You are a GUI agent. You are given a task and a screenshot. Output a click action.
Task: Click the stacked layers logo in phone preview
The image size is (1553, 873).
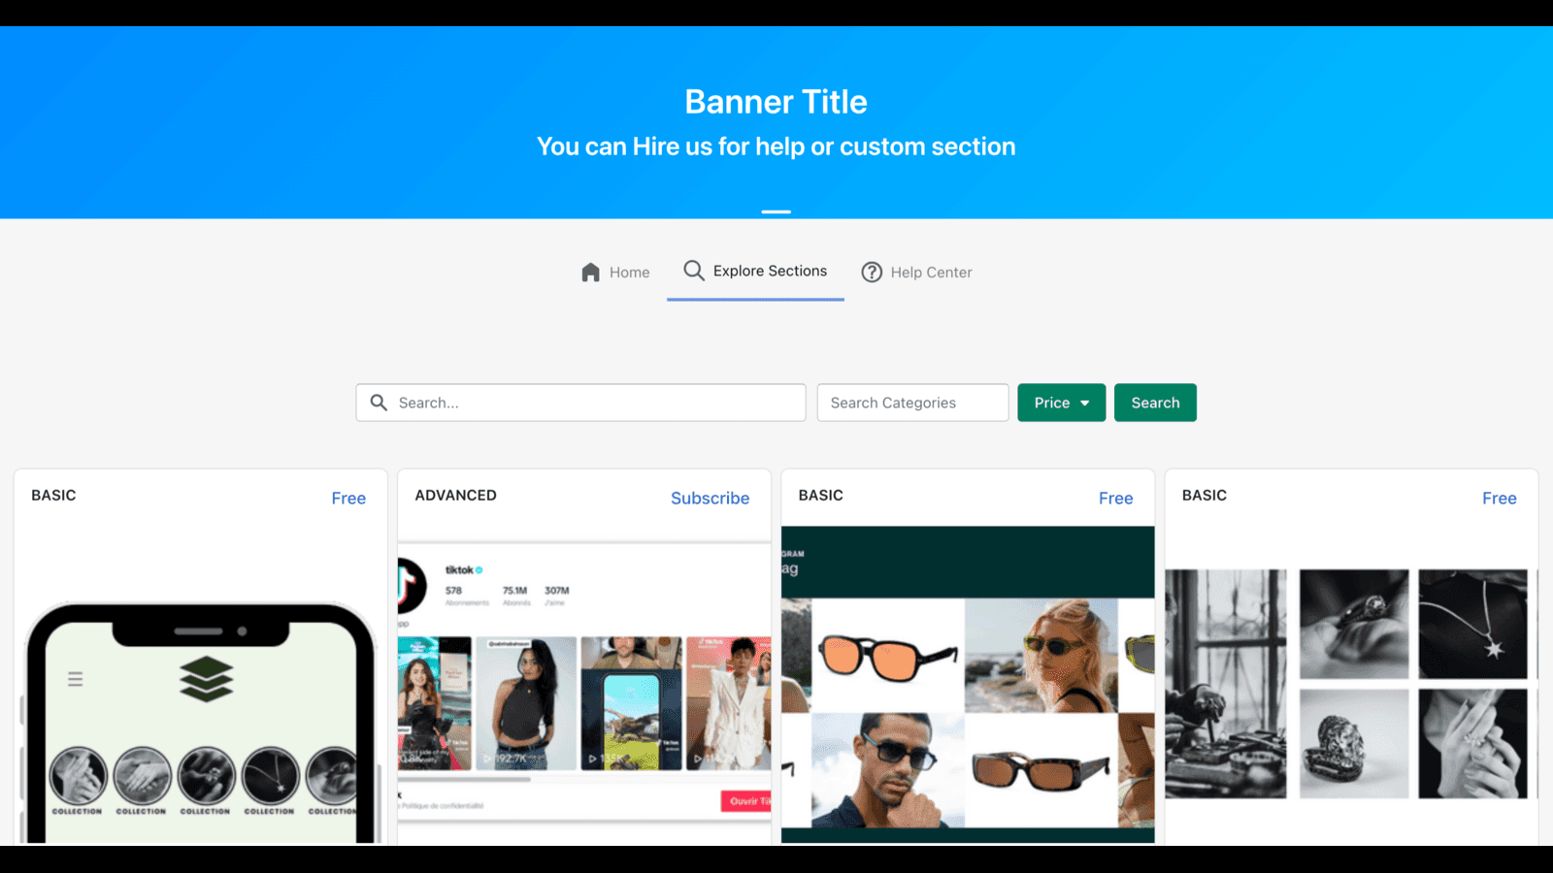coord(206,678)
